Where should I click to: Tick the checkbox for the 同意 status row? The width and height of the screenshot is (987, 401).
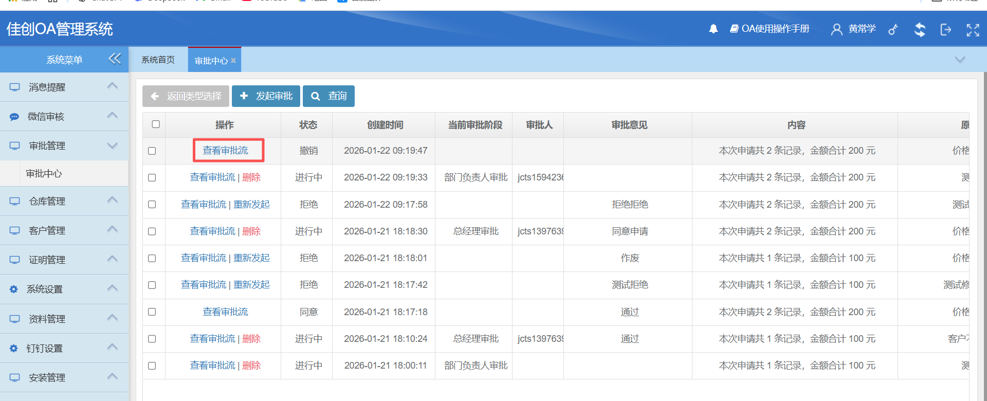click(x=152, y=312)
